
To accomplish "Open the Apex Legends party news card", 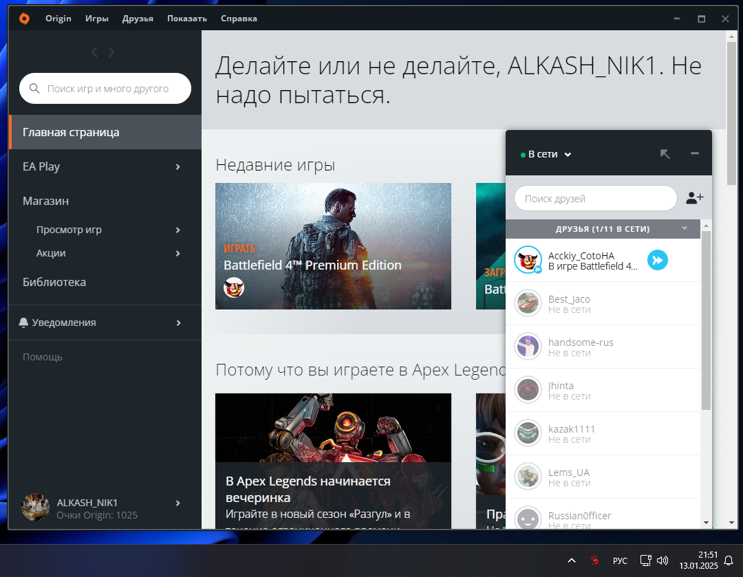I will [333, 461].
